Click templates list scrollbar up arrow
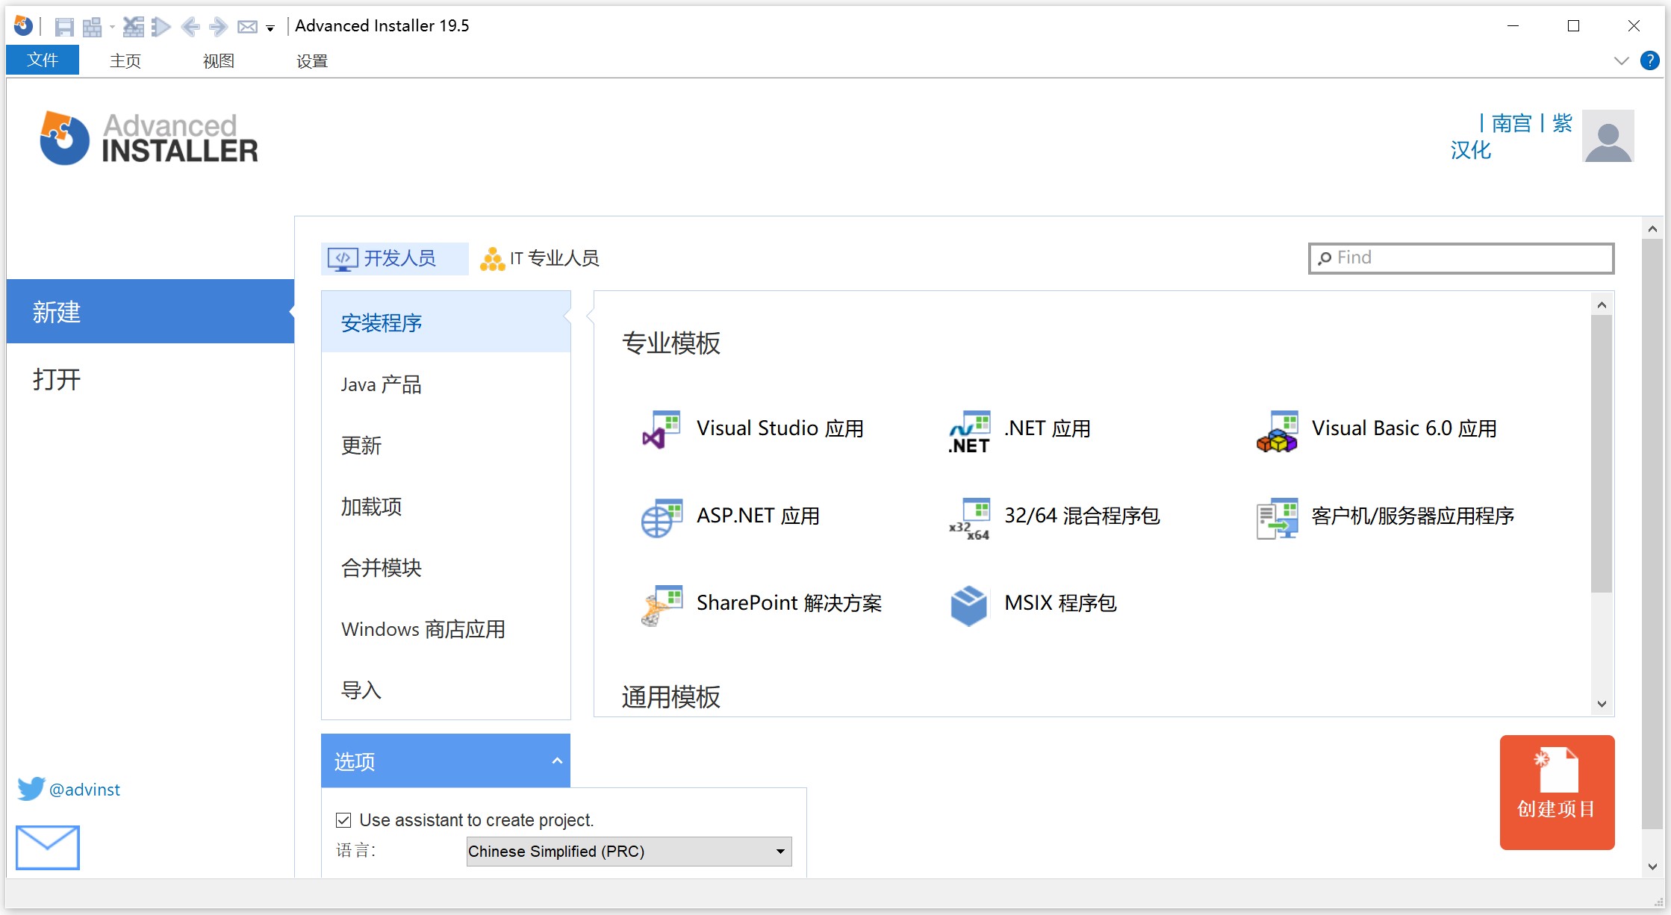Image resolution: width=1671 pixels, height=915 pixels. [1602, 305]
